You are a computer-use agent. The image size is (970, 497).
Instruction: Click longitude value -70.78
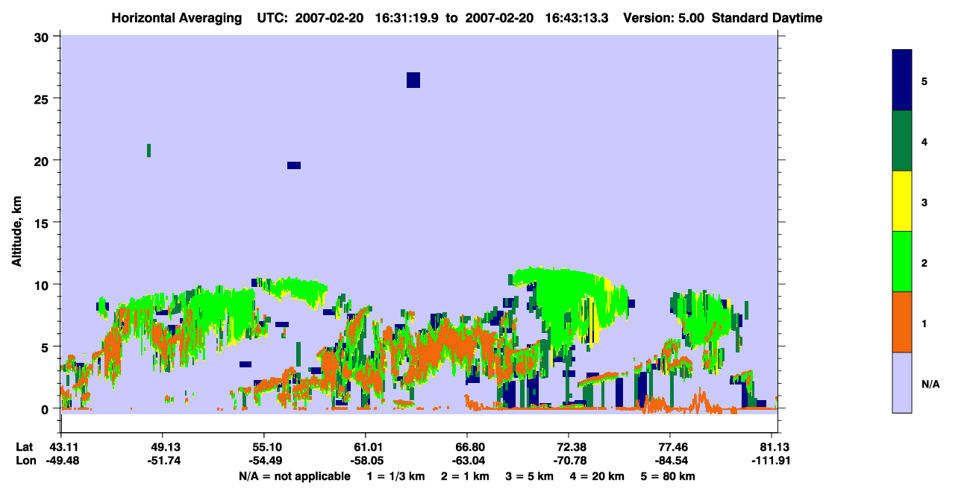click(x=569, y=460)
